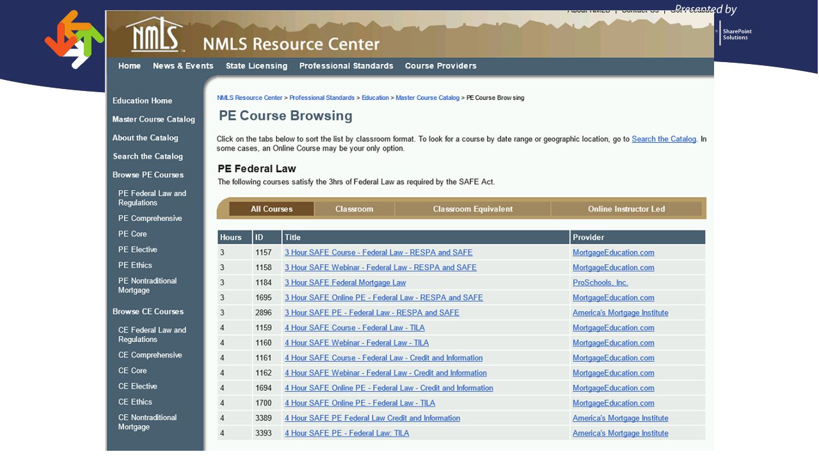This screenshot has height=461, width=819.
Task: Open 3 Hour SAFE Online PE - Federal Law - RESPA
Action: [384, 298]
